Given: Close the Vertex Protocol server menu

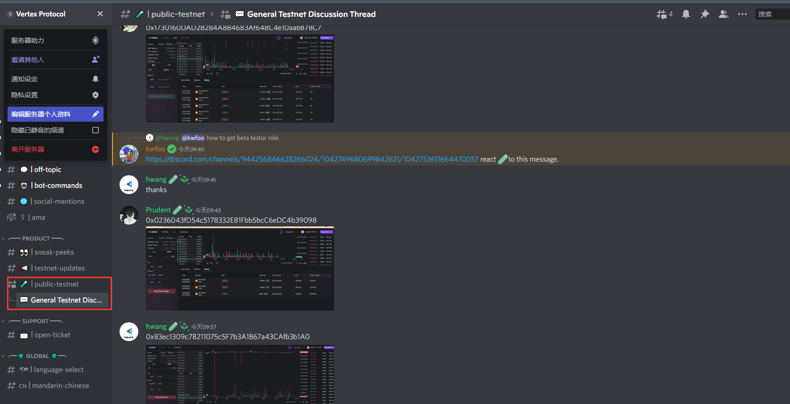Looking at the screenshot, I should point(100,14).
